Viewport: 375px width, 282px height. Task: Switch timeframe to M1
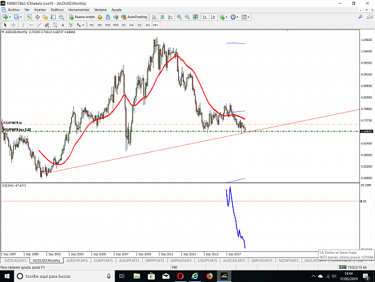click(x=92, y=25)
